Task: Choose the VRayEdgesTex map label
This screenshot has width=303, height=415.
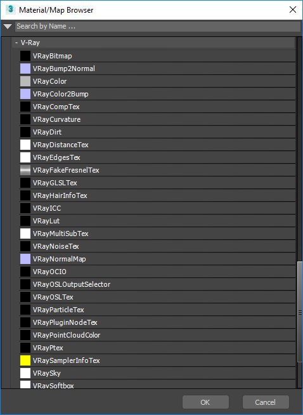Action: click(x=56, y=157)
